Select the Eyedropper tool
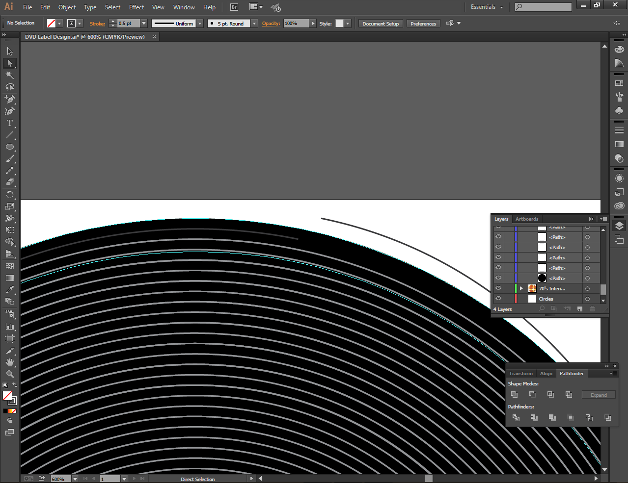This screenshot has width=628, height=483. [x=10, y=290]
